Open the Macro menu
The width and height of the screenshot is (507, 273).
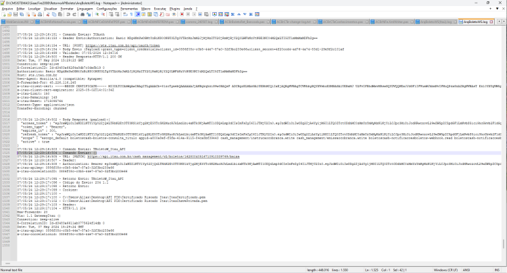click(146, 9)
